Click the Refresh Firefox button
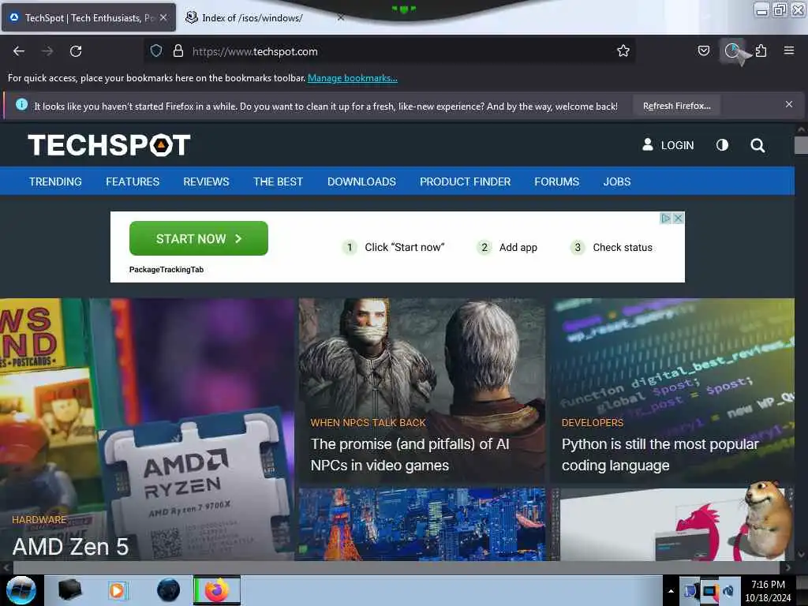The image size is (808, 606). [676, 106]
